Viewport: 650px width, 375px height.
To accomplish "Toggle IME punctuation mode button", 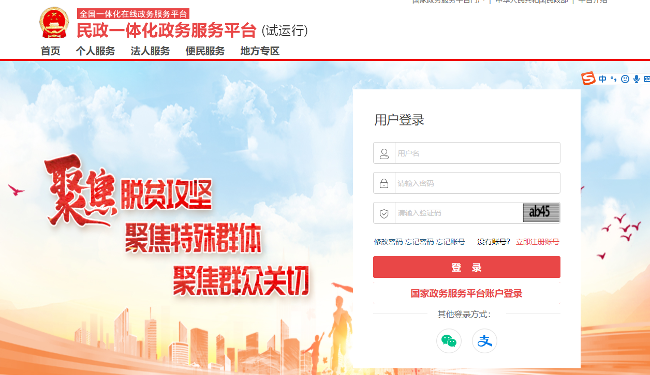I will (x=614, y=79).
